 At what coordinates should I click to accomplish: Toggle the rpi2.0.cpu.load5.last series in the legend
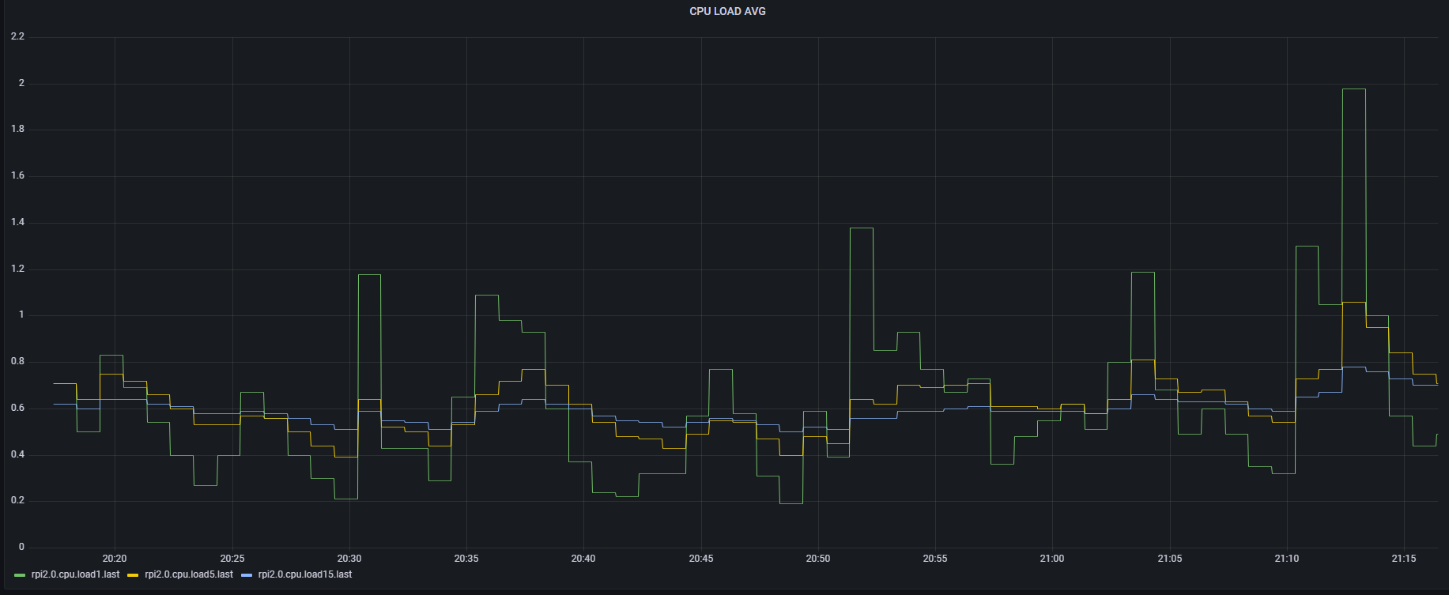189,574
